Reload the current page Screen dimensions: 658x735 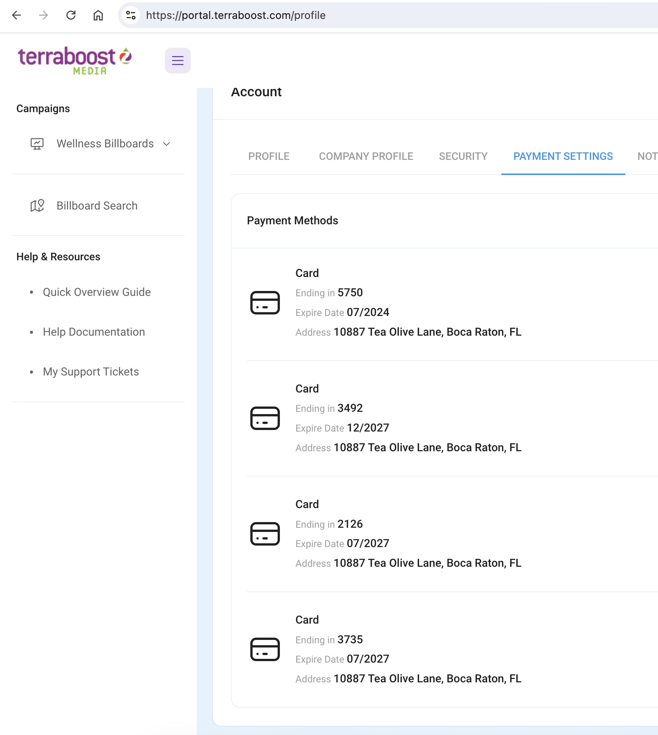click(x=71, y=16)
